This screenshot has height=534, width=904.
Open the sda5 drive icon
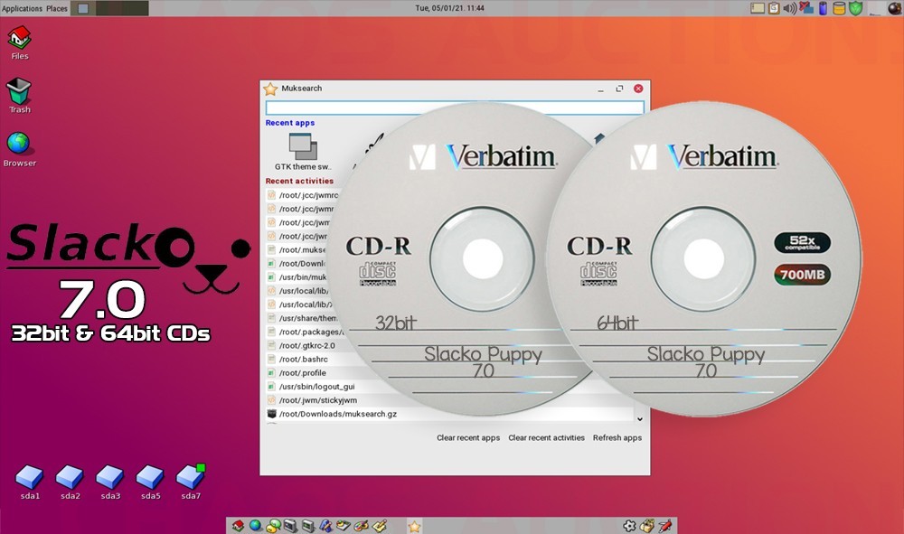pyautogui.click(x=150, y=482)
